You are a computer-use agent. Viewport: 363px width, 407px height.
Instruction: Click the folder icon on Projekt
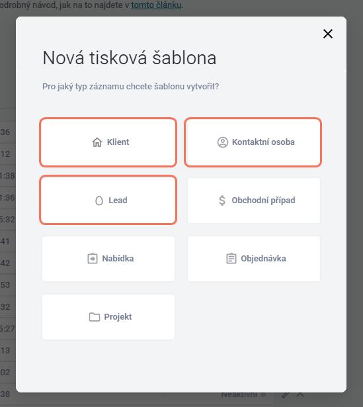[95, 317]
